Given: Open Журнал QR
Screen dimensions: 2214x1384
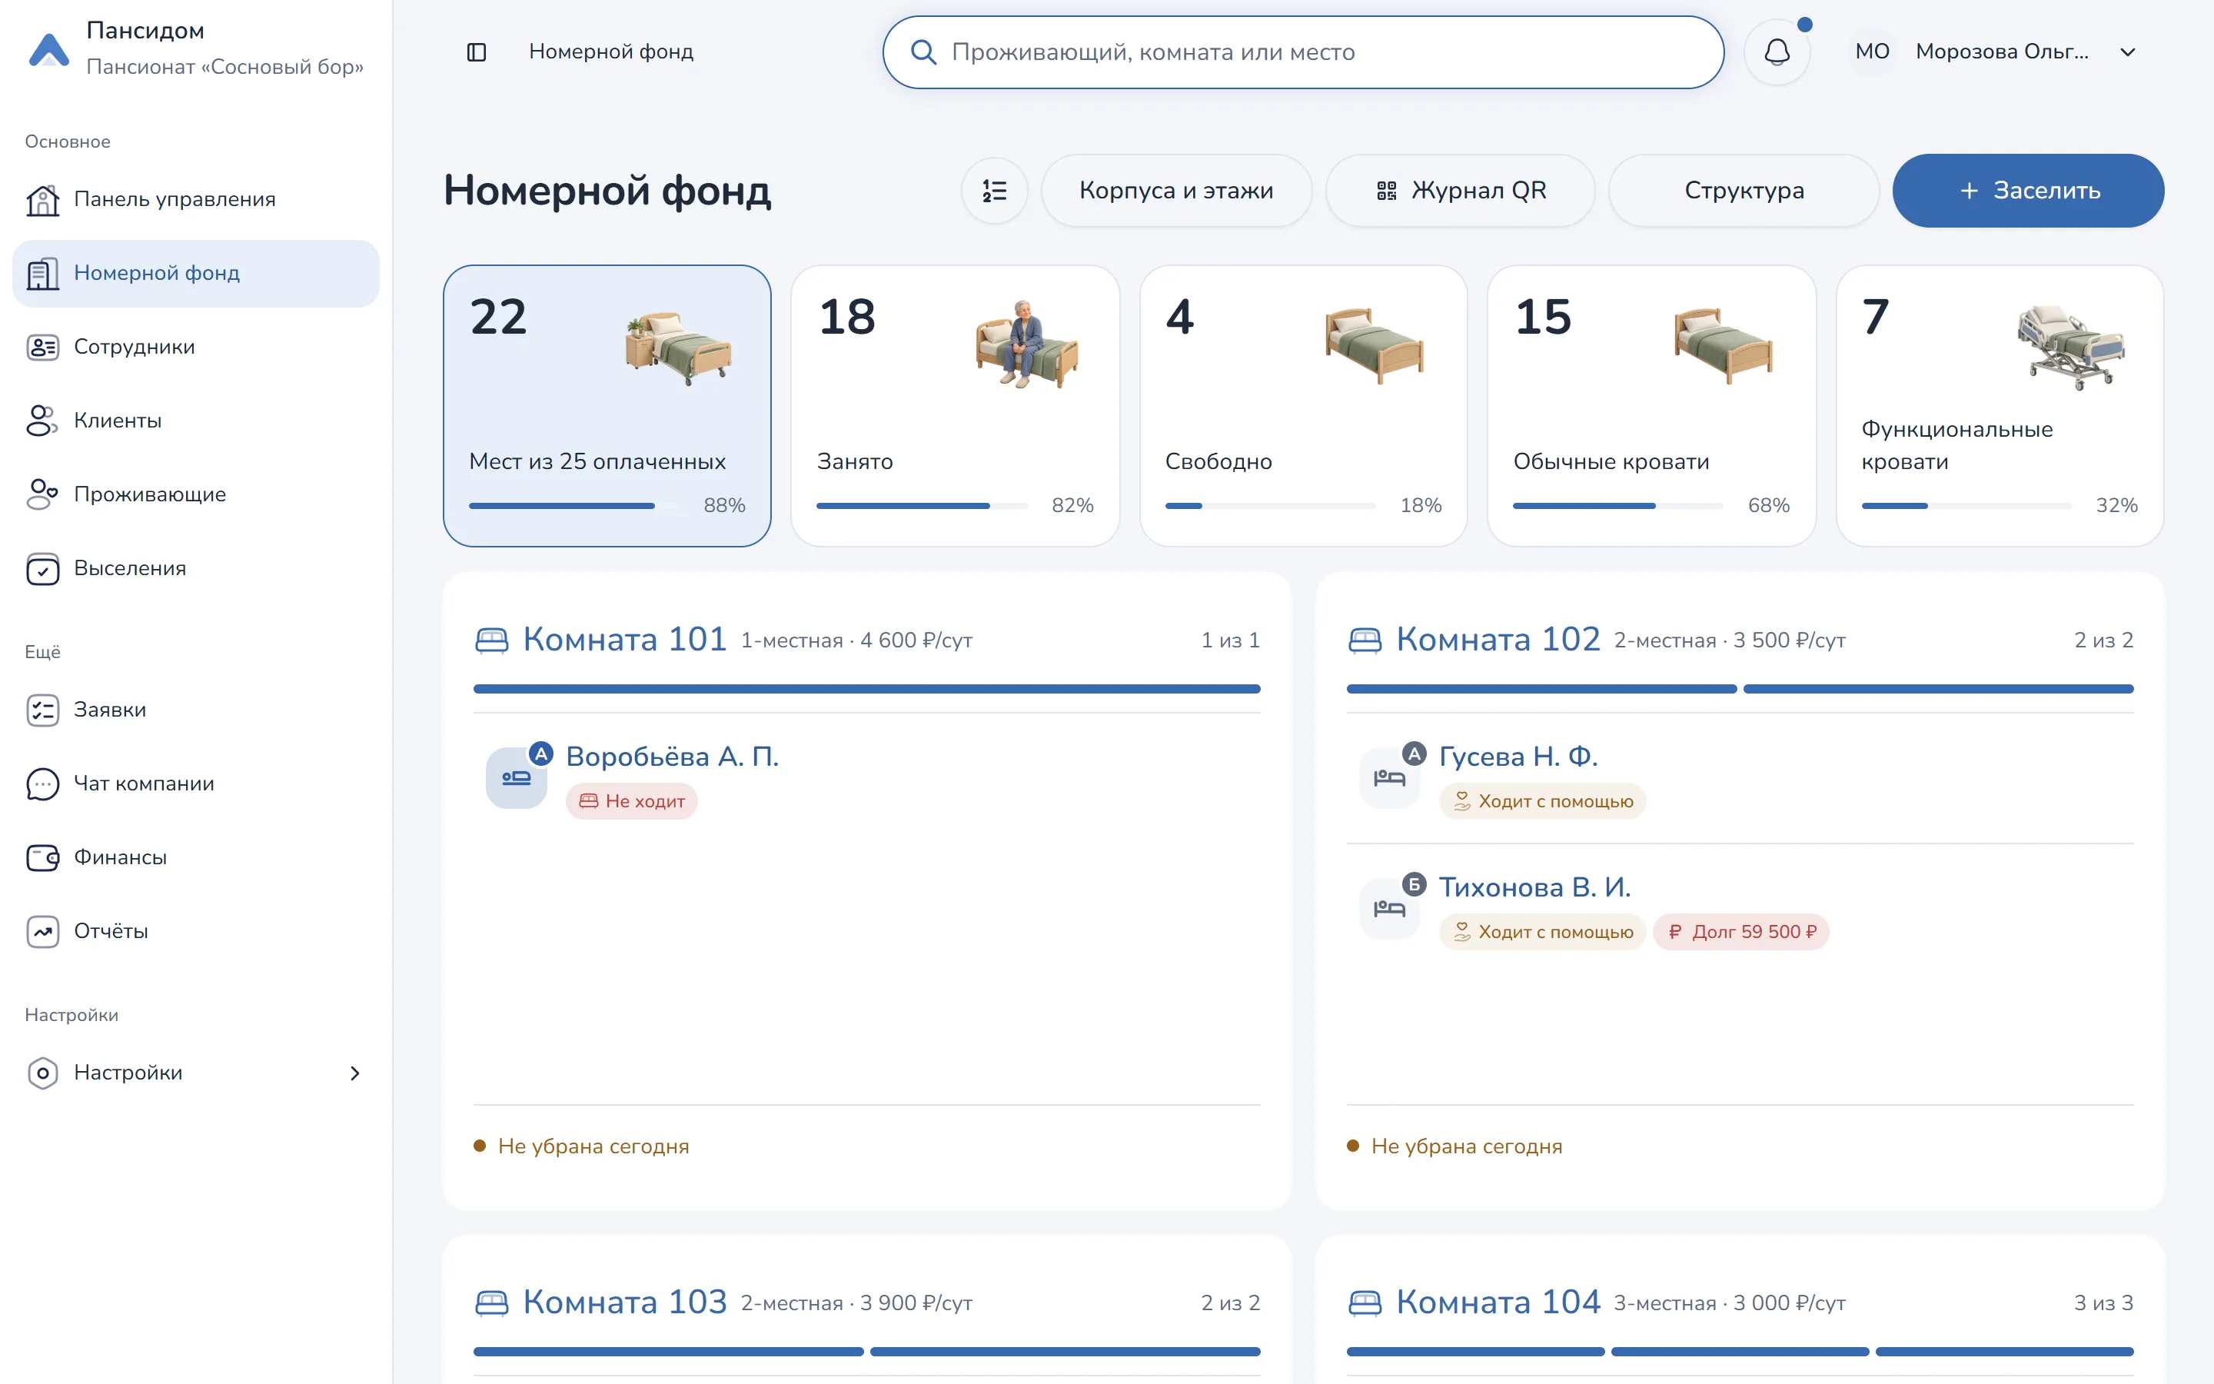Looking at the screenshot, I should (x=1459, y=191).
